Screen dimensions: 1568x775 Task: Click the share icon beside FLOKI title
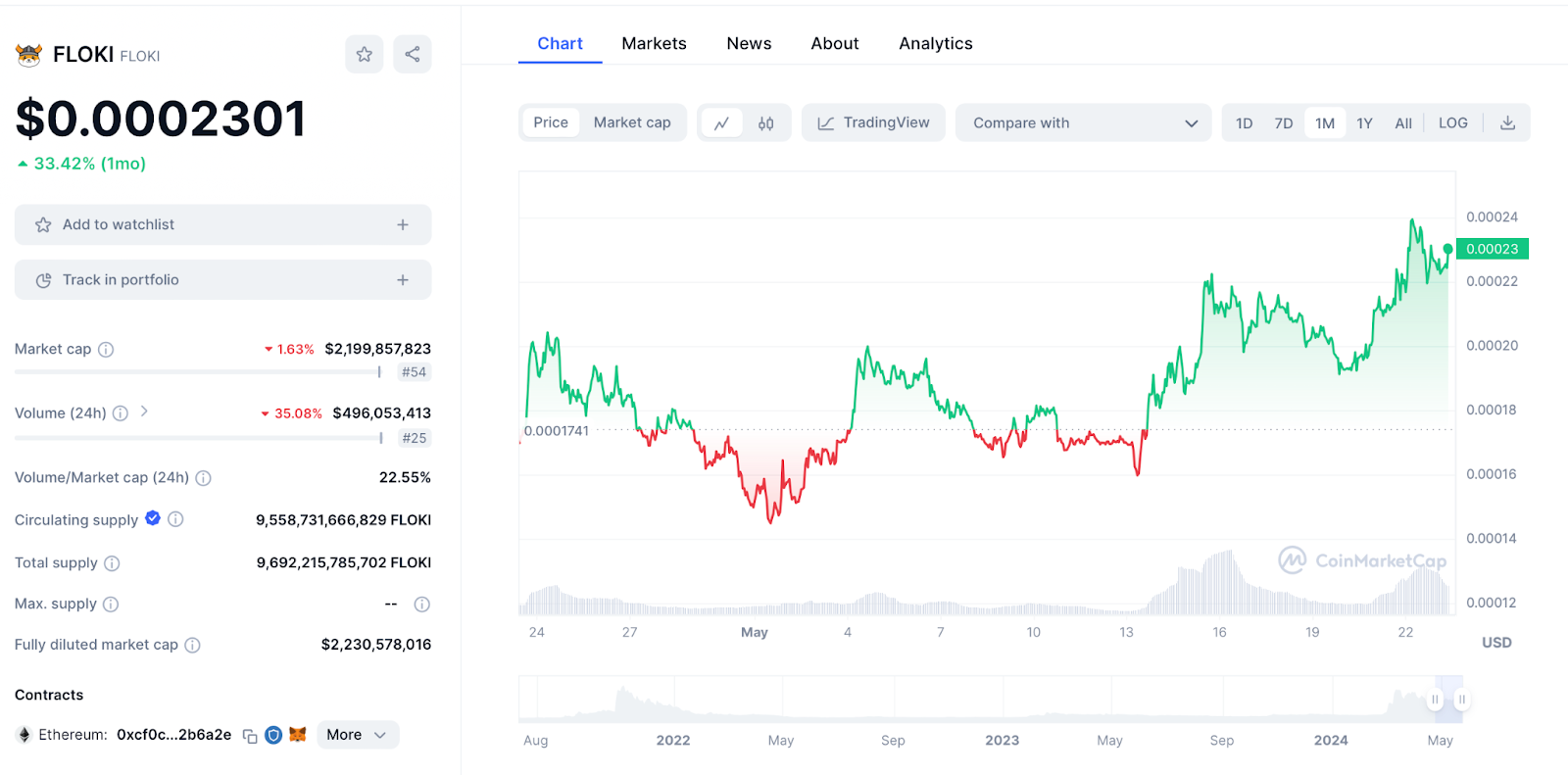pyautogui.click(x=413, y=54)
